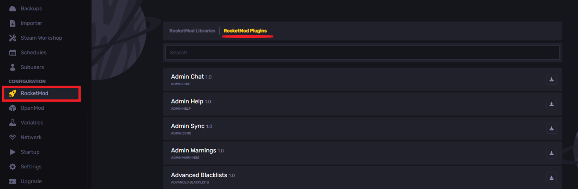
Task: Go to Steam Workshop
Action: (35, 38)
